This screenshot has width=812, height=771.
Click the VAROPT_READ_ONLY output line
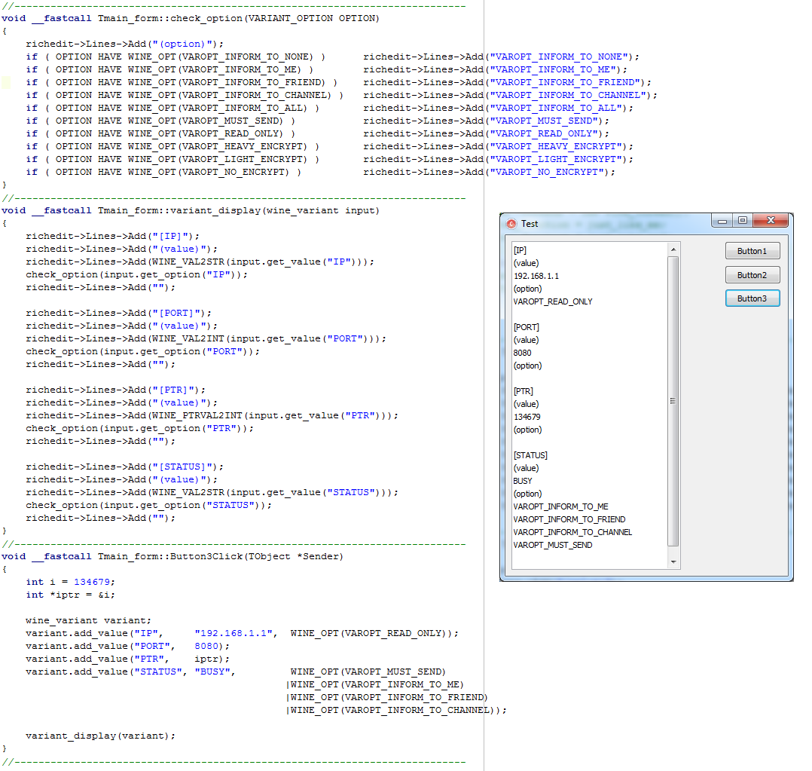coord(553,301)
